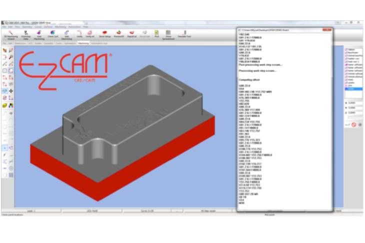Screen dimensions: 365x243
Task: Close the G-code output window
Action: point(327,30)
